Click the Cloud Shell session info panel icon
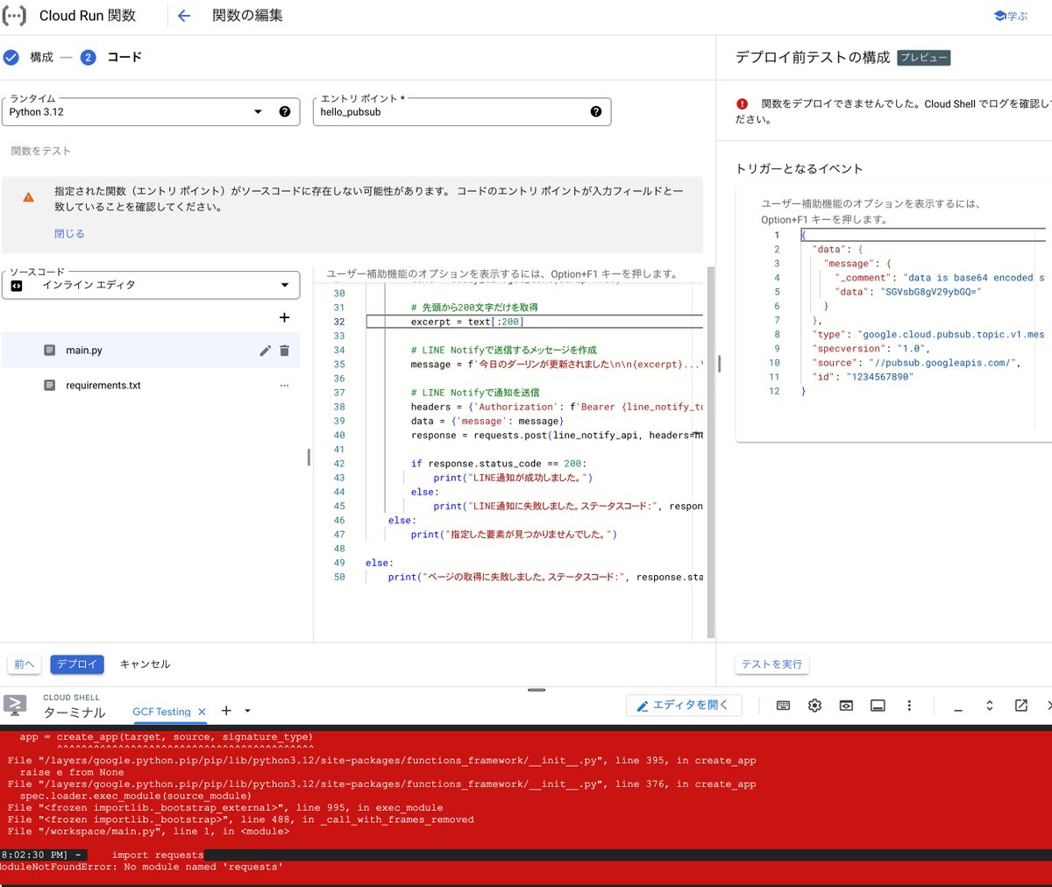This screenshot has height=887, width=1052. click(878, 706)
